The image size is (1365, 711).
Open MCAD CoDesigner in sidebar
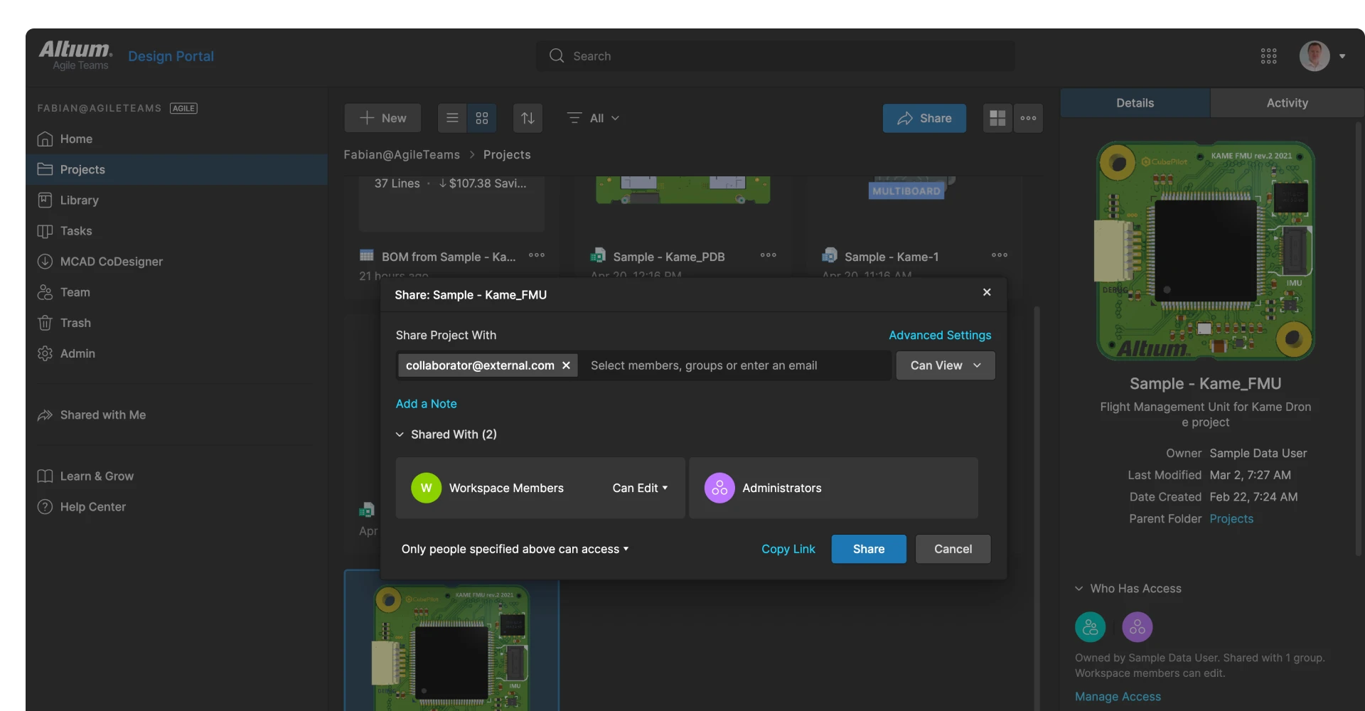point(176,262)
